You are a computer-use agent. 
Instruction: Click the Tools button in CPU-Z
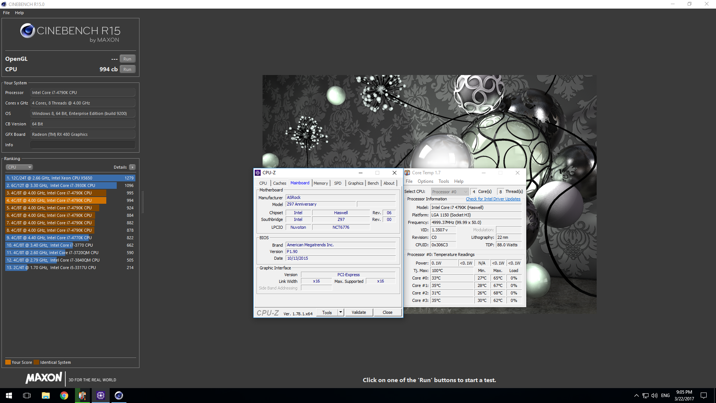pyautogui.click(x=327, y=313)
